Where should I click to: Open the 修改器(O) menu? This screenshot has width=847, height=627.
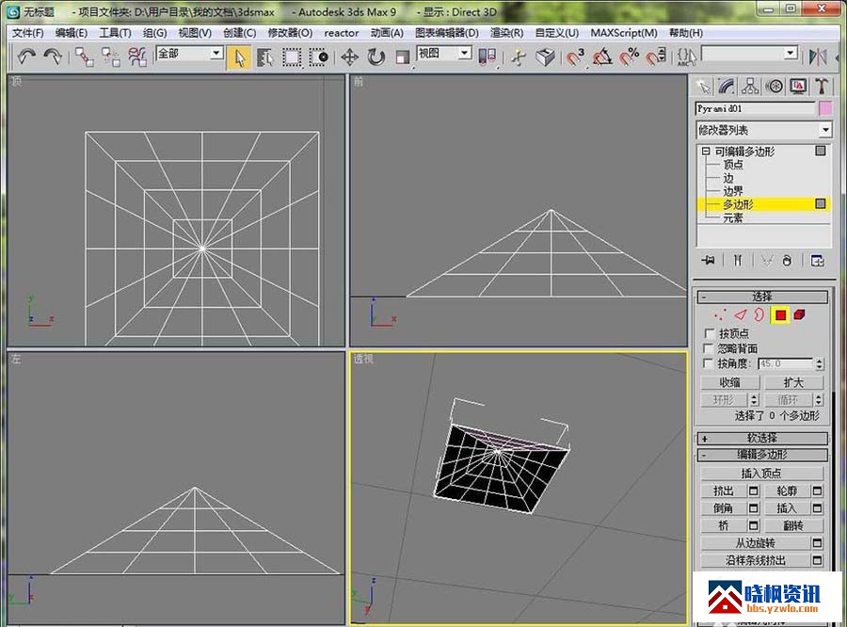[x=290, y=33]
